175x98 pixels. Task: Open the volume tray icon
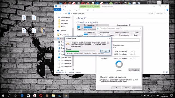154,96
